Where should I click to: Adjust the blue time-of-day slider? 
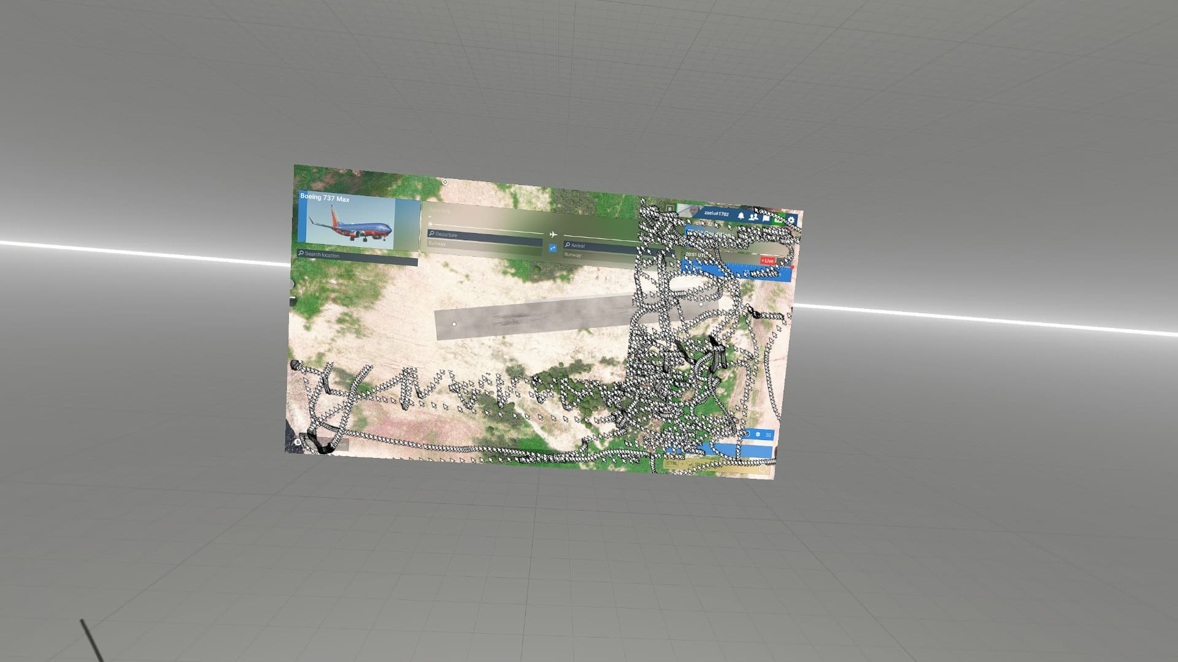[x=736, y=270]
